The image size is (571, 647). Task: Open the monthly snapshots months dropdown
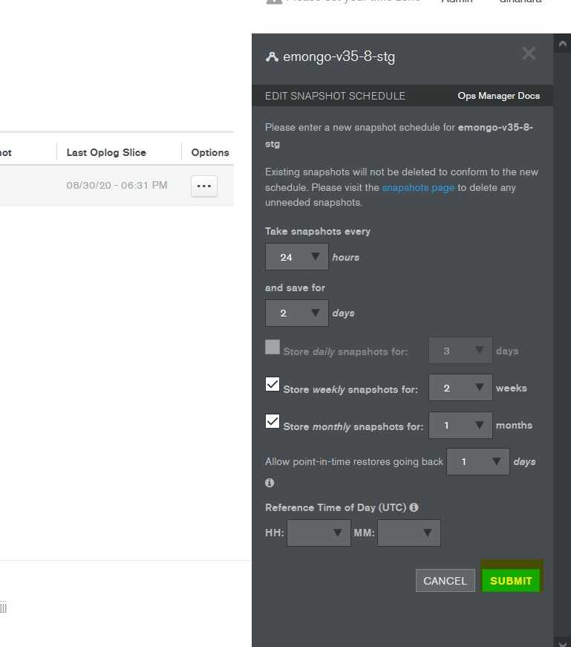[460, 425]
